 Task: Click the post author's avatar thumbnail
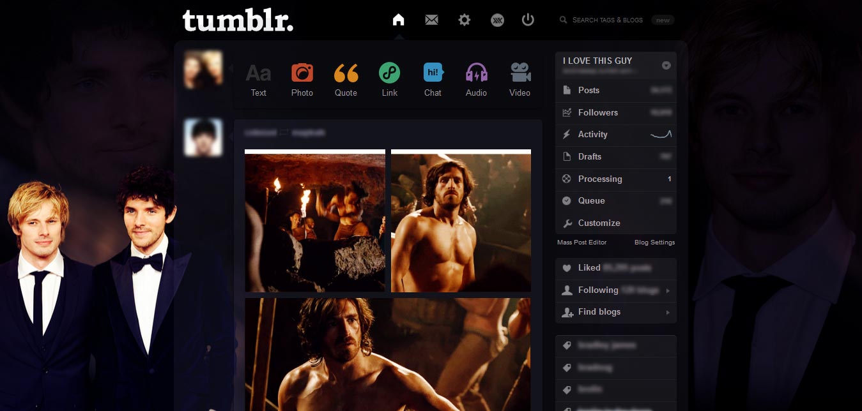[203, 137]
